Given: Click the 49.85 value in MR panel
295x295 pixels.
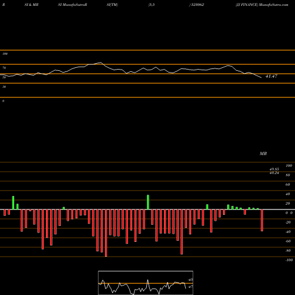Looking at the screenshot, I should point(274,169).
